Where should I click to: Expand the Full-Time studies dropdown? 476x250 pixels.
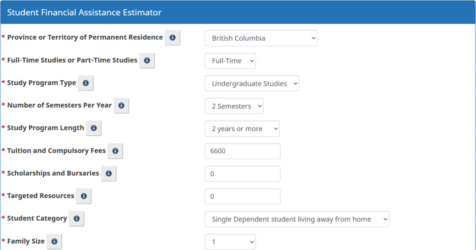(230, 61)
